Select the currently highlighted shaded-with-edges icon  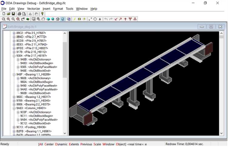point(63,19)
